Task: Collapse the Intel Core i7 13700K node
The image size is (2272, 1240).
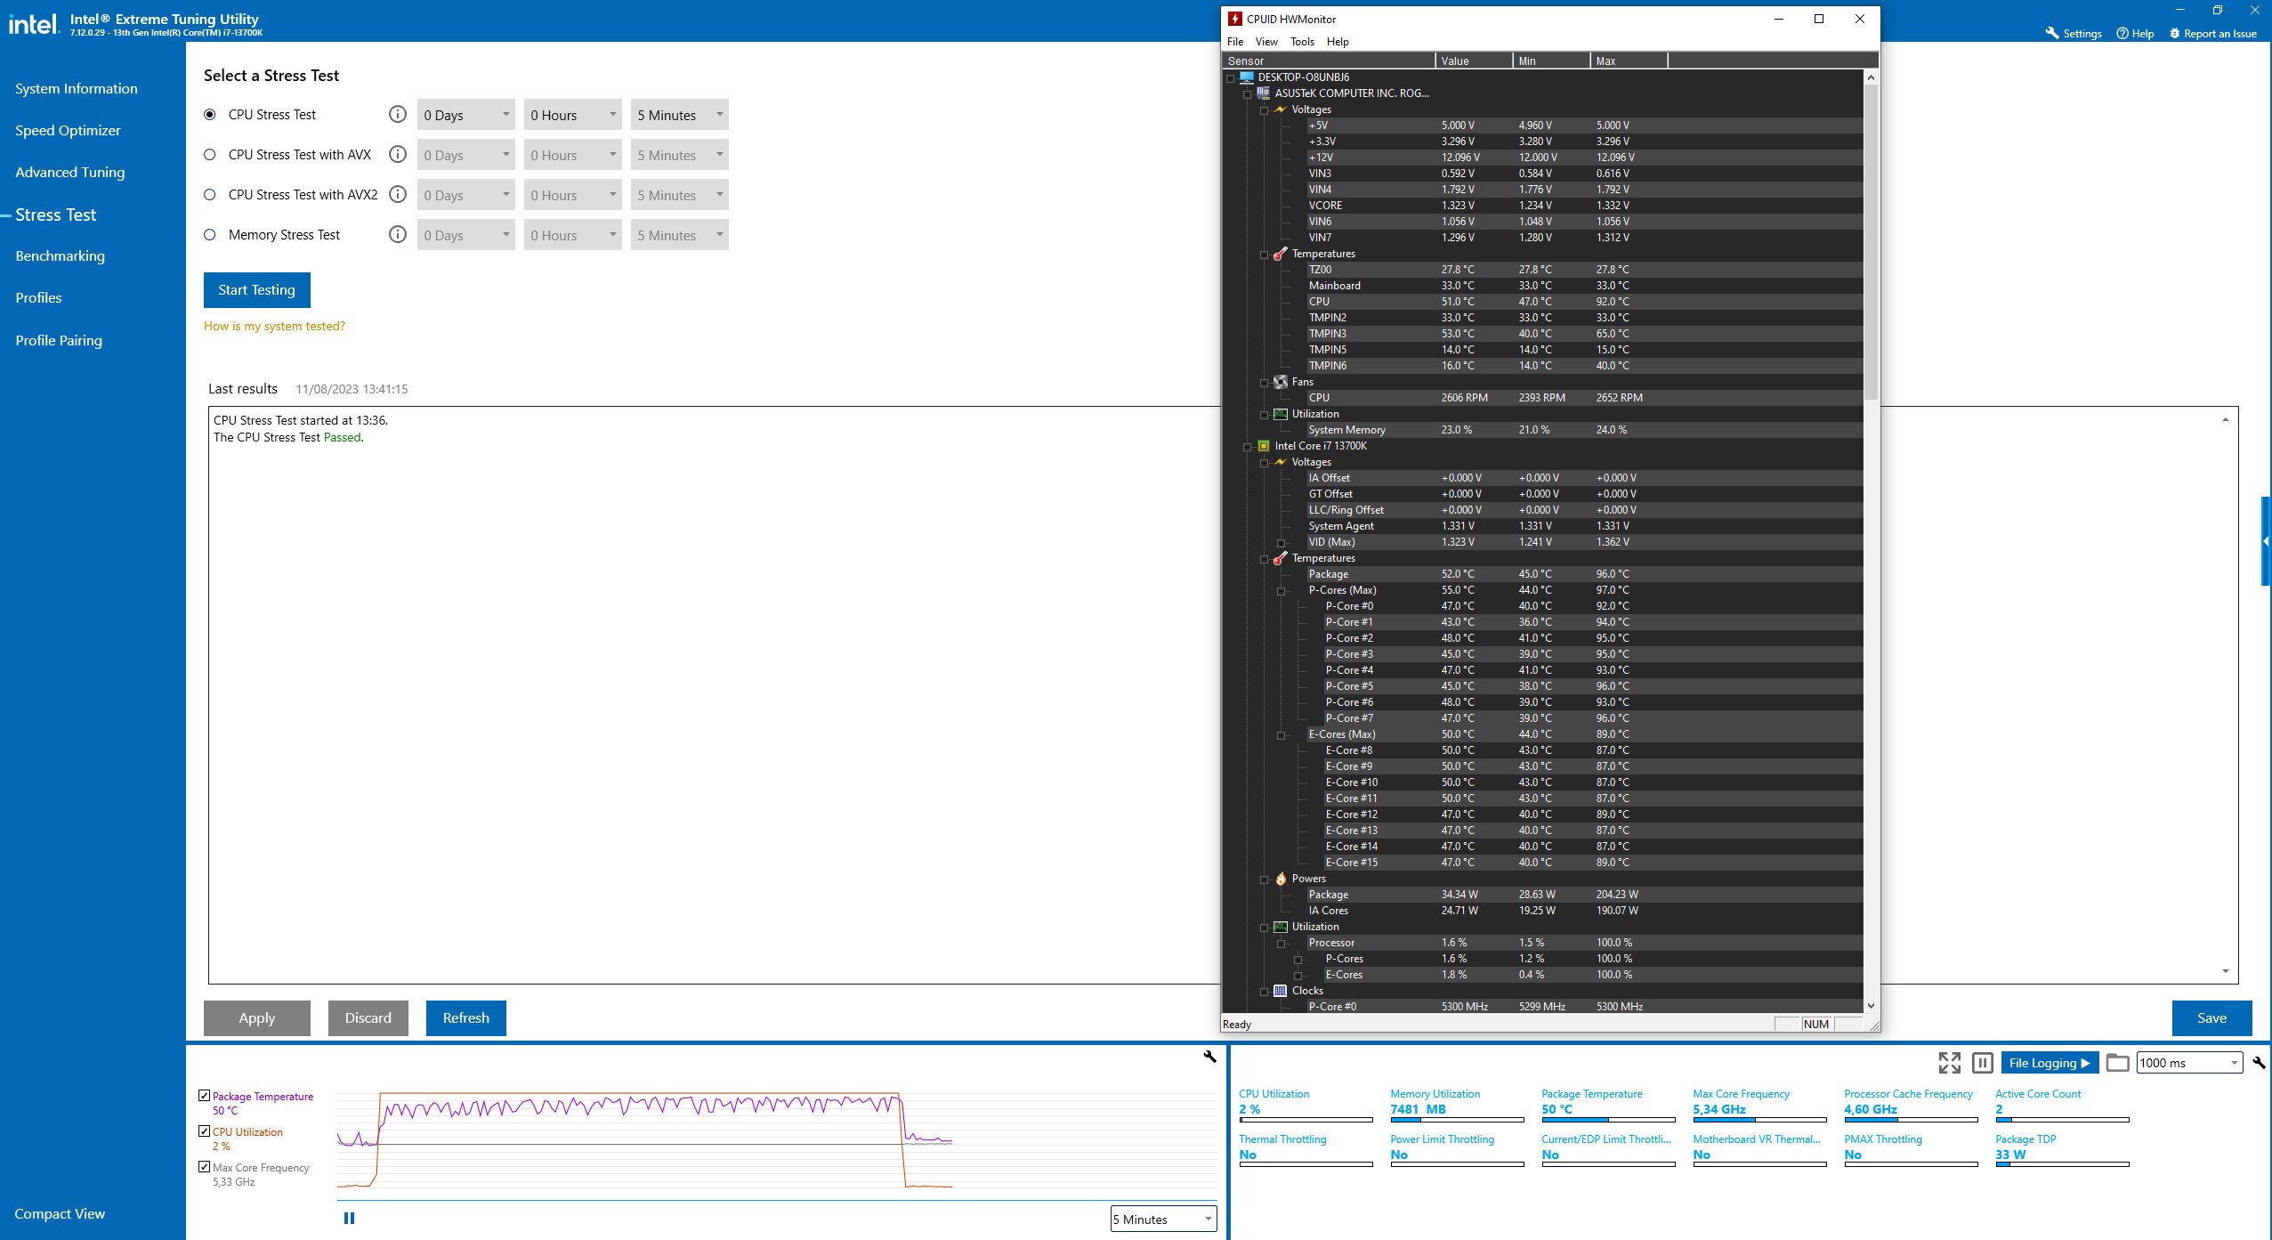Action: pos(1248,447)
